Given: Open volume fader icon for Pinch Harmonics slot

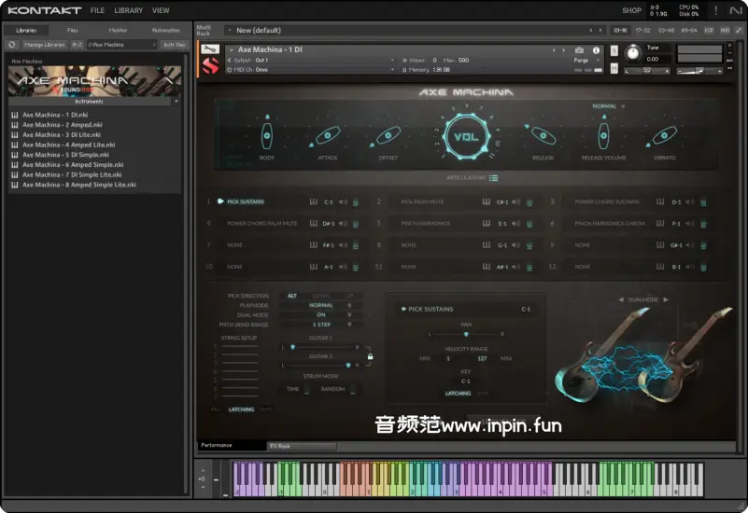Looking at the screenshot, I should click(x=529, y=224).
